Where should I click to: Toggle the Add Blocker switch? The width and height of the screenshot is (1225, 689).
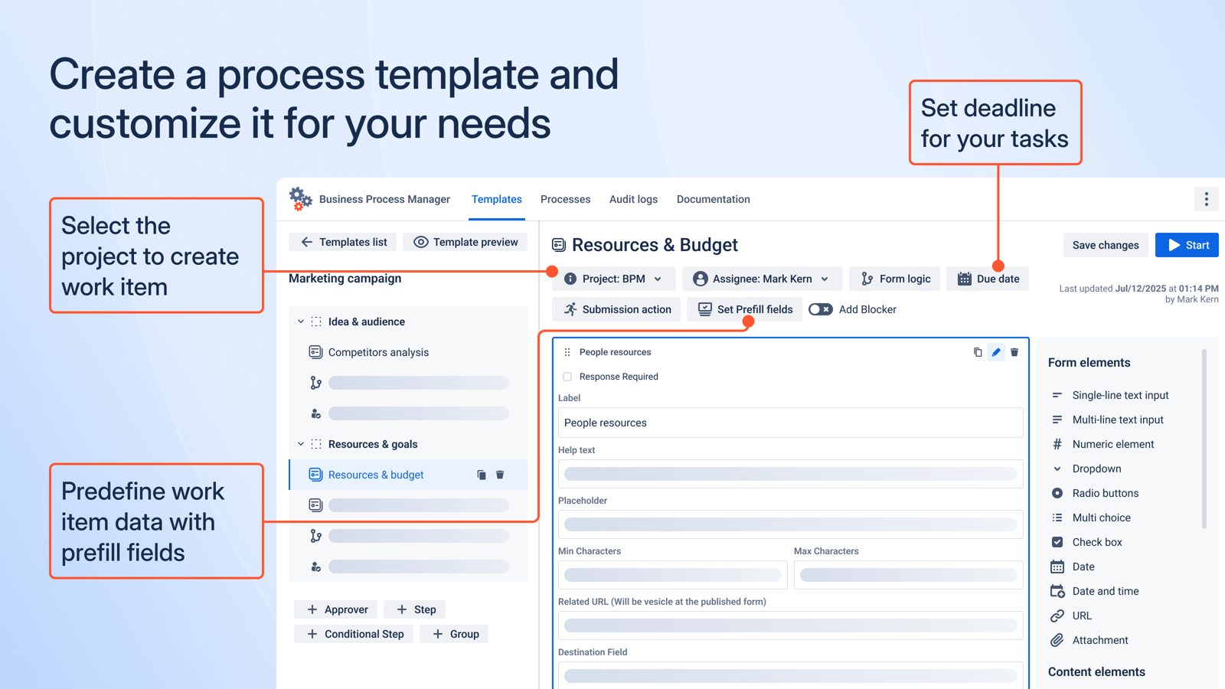tap(820, 309)
